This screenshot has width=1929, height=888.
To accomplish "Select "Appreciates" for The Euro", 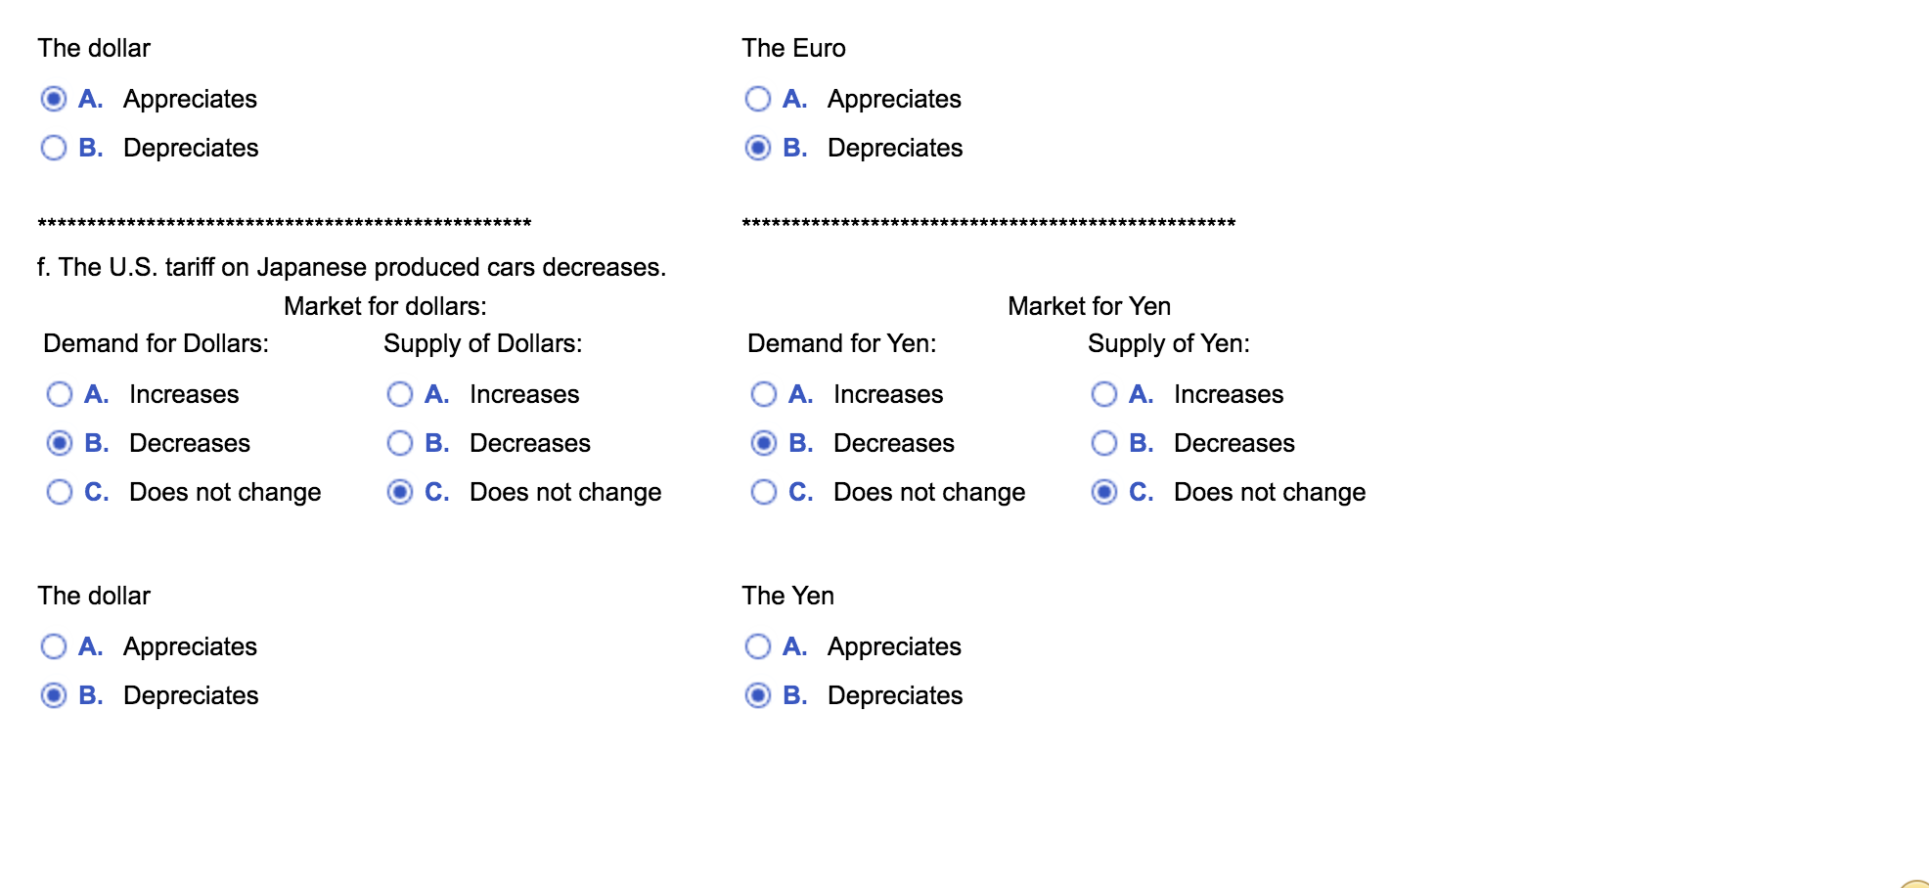I will click(x=758, y=99).
